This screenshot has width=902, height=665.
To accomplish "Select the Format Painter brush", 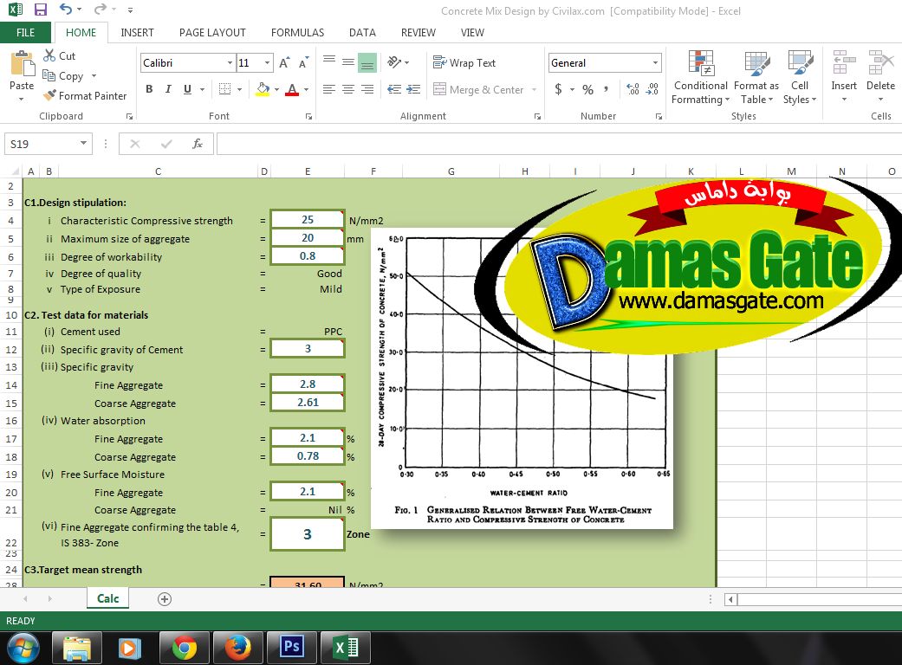I will 50,95.
